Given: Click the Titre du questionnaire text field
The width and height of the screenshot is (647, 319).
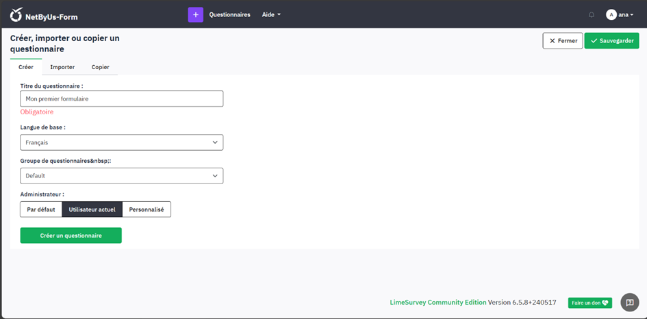Looking at the screenshot, I should [x=122, y=99].
